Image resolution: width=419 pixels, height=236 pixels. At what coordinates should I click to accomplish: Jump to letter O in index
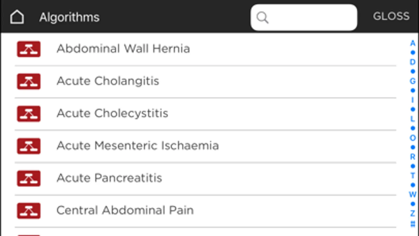click(413, 138)
